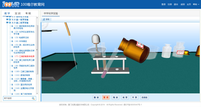
Task: Click document icon beside 中和滴定
Action: pos(12,41)
